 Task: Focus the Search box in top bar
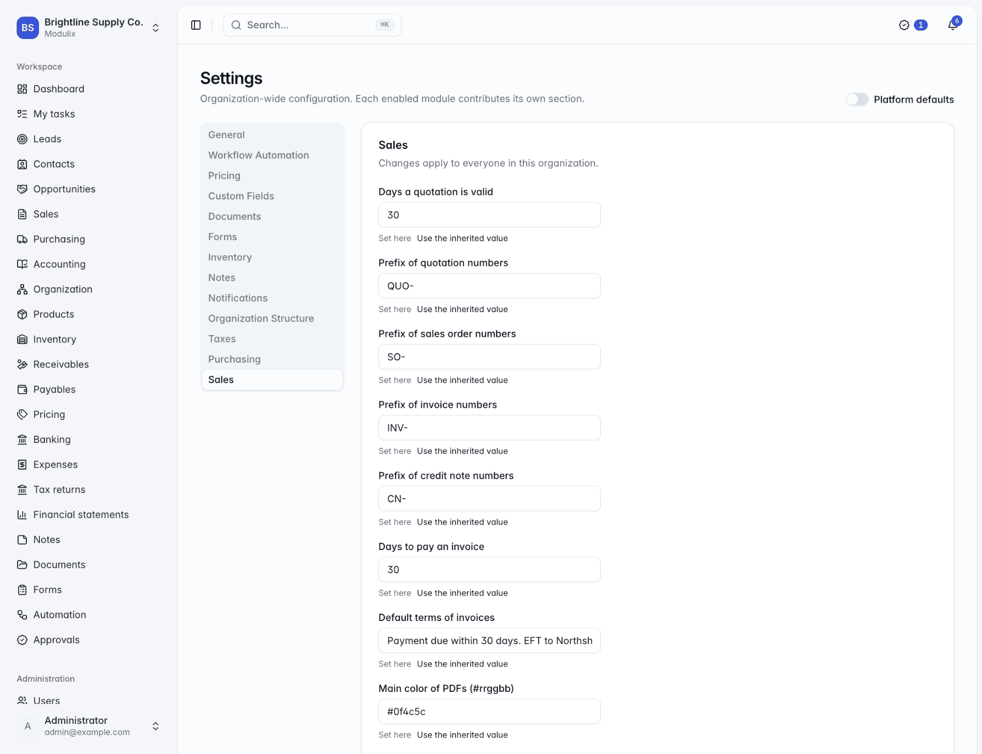[312, 25]
